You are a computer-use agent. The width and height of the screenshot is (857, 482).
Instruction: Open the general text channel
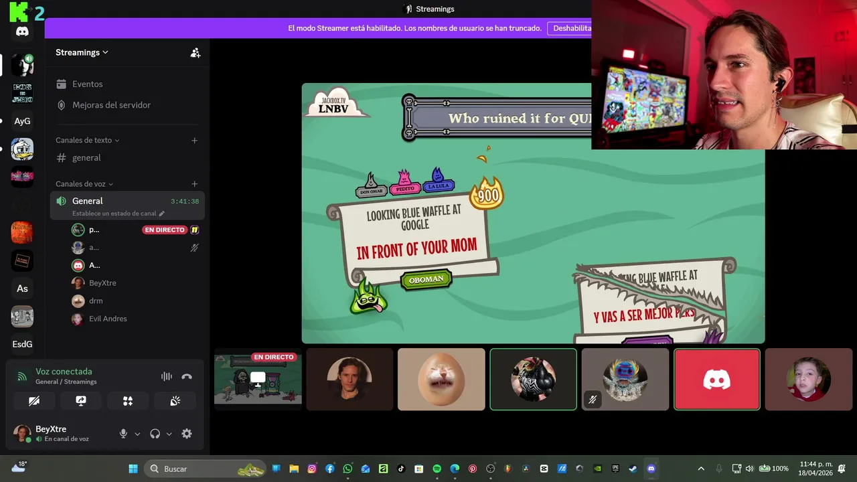(x=127, y=158)
